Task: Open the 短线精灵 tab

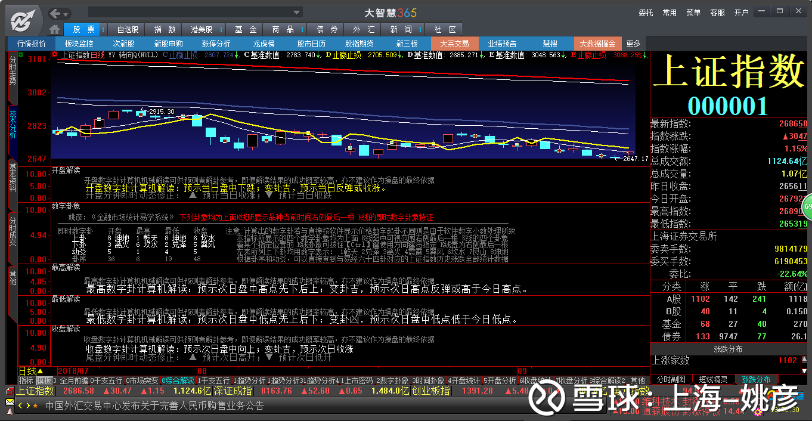Action: coord(713,380)
